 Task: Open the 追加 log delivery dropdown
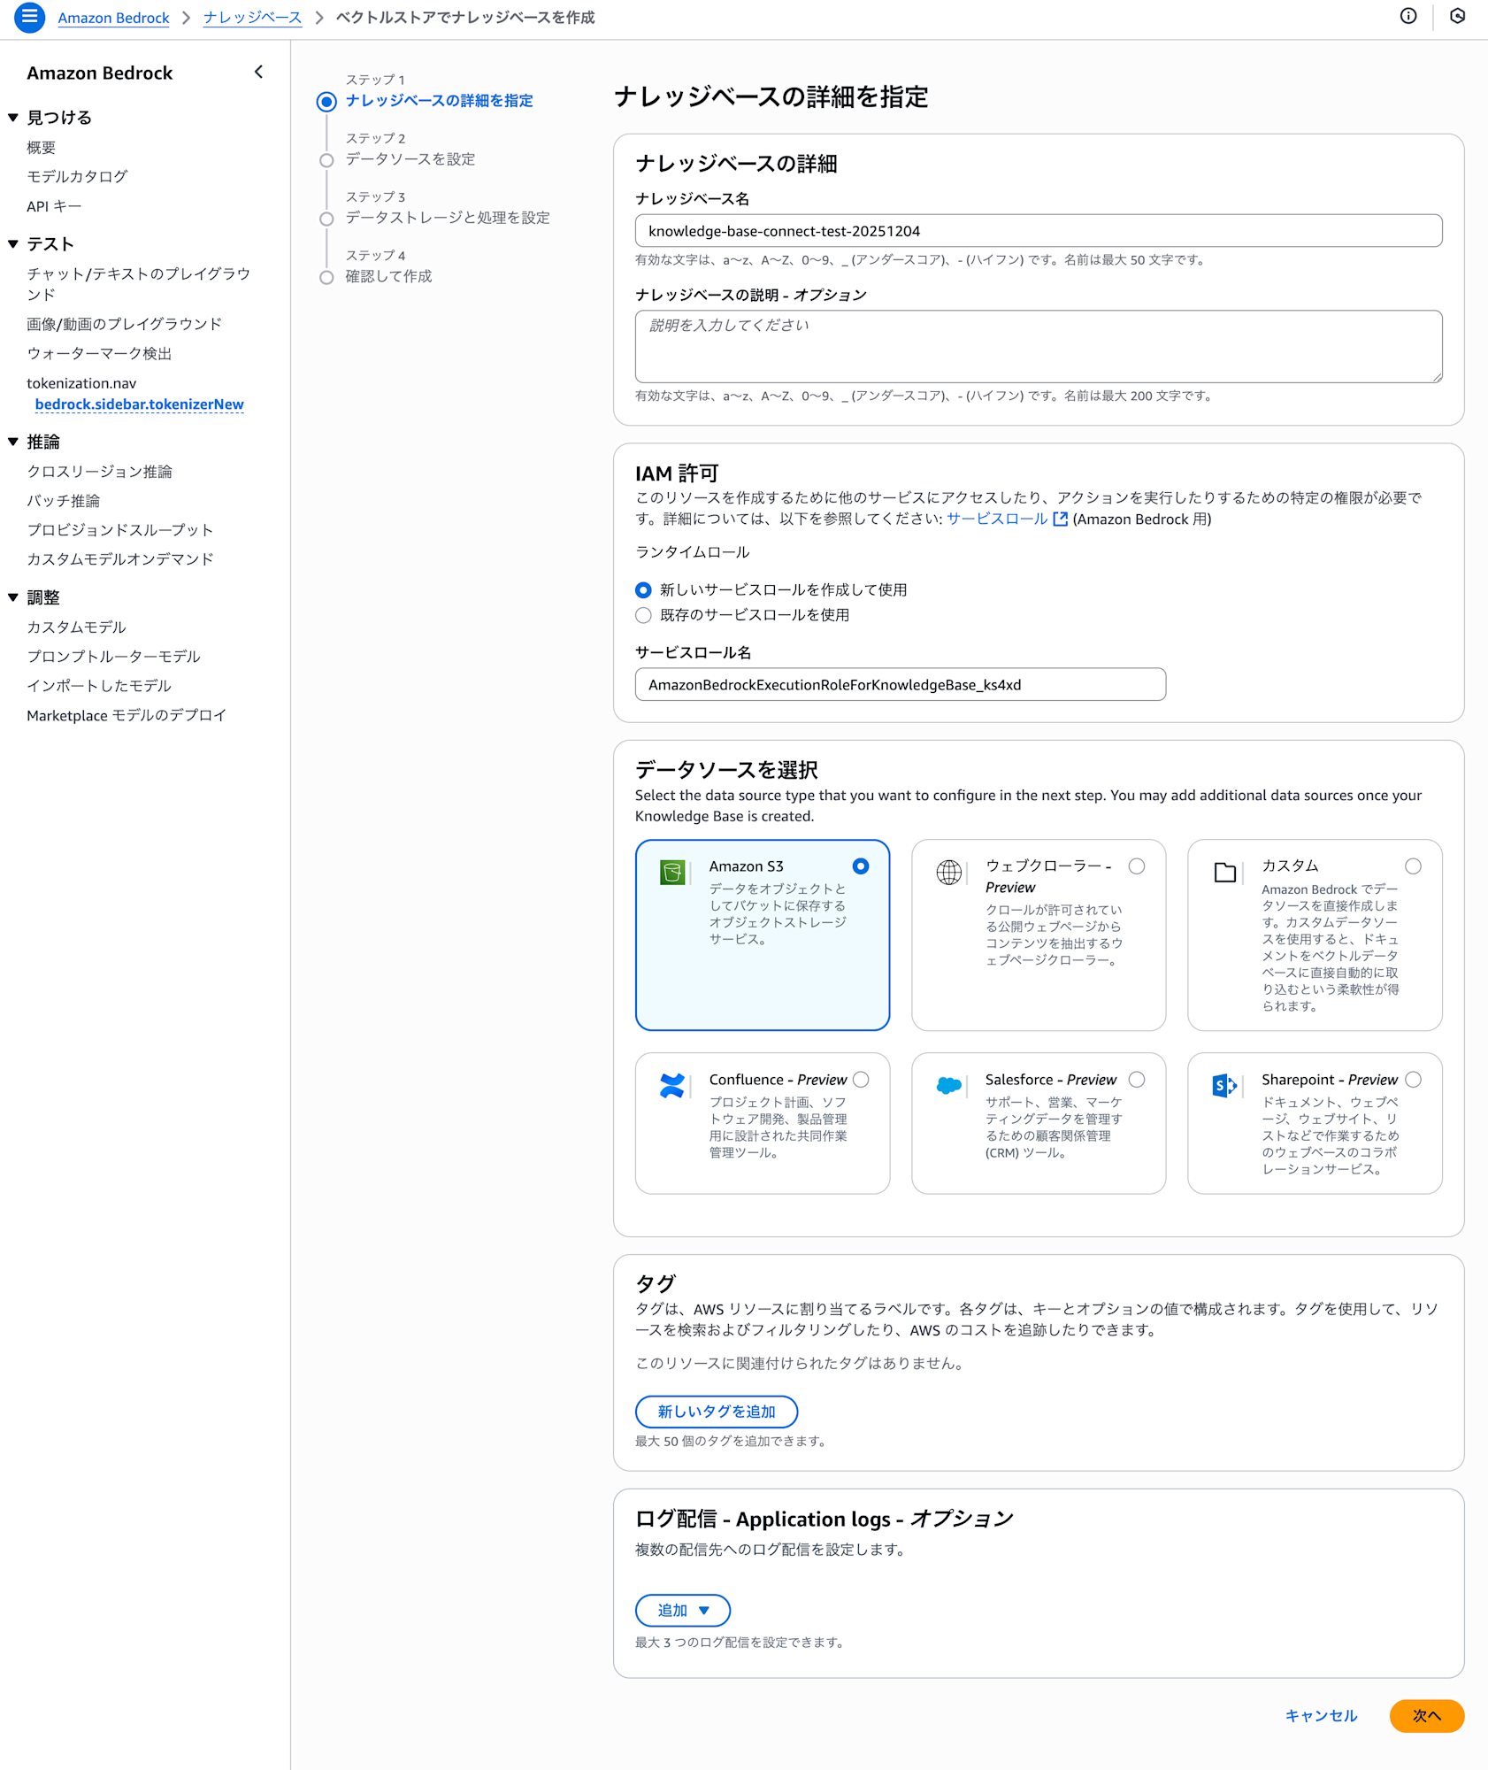[x=682, y=1610]
